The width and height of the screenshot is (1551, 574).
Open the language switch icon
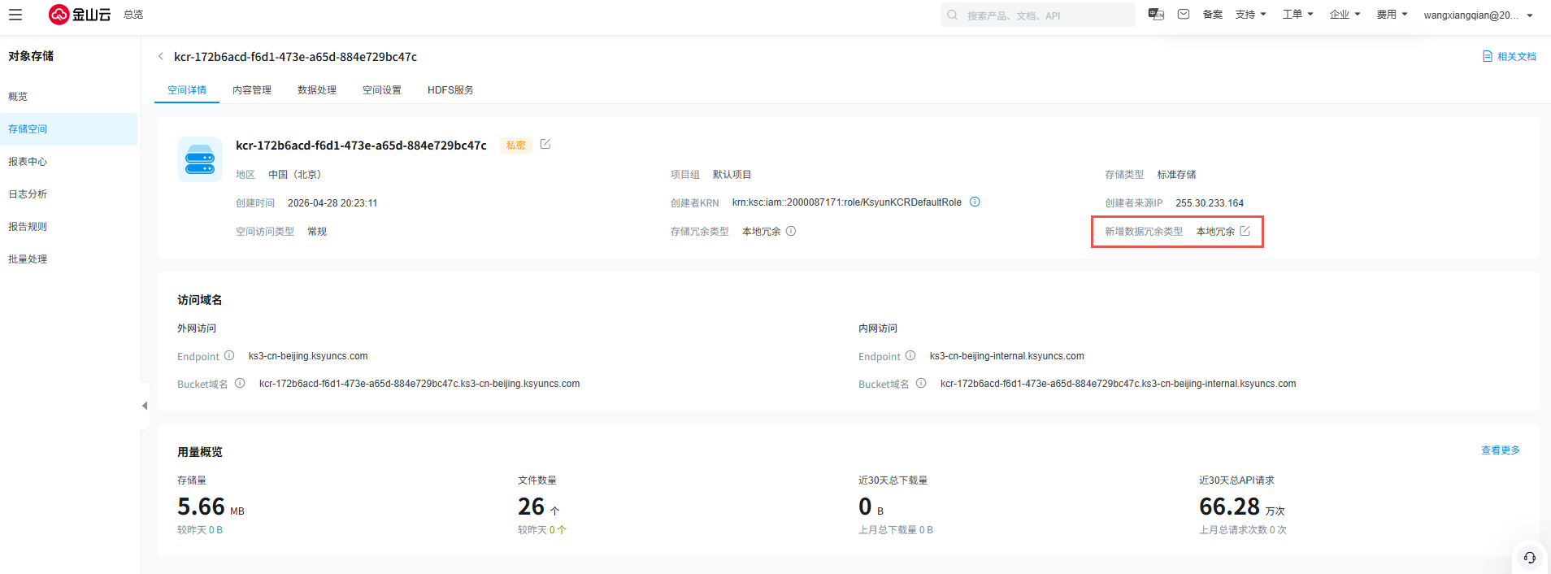pyautogui.click(x=1156, y=15)
